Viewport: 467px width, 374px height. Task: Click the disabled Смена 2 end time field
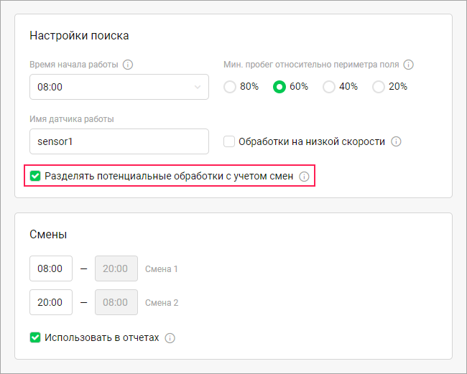coord(116,302)
